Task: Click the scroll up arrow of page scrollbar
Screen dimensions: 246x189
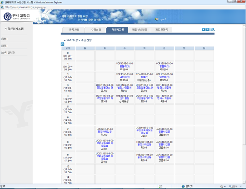Action: pos(244,25)
